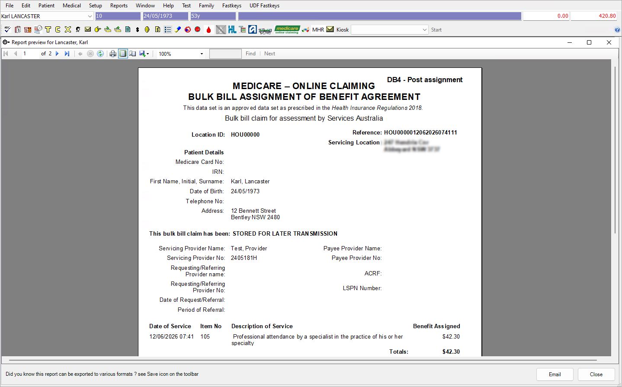This screenshot has height=387, width=622.
Task: Click the envelope icon next to Kiosk
Action: point(330,29)
